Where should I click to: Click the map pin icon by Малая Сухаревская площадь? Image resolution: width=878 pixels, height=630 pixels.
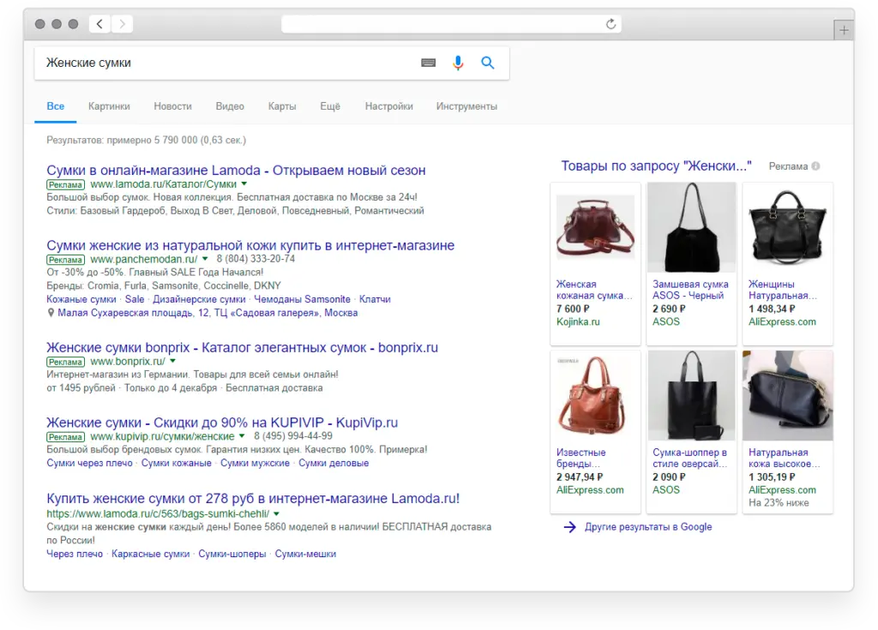pos(51,313)
